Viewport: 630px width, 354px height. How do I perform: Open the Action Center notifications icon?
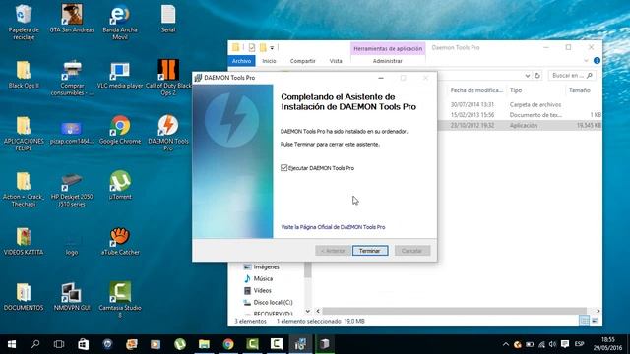[x=565, y=344]
